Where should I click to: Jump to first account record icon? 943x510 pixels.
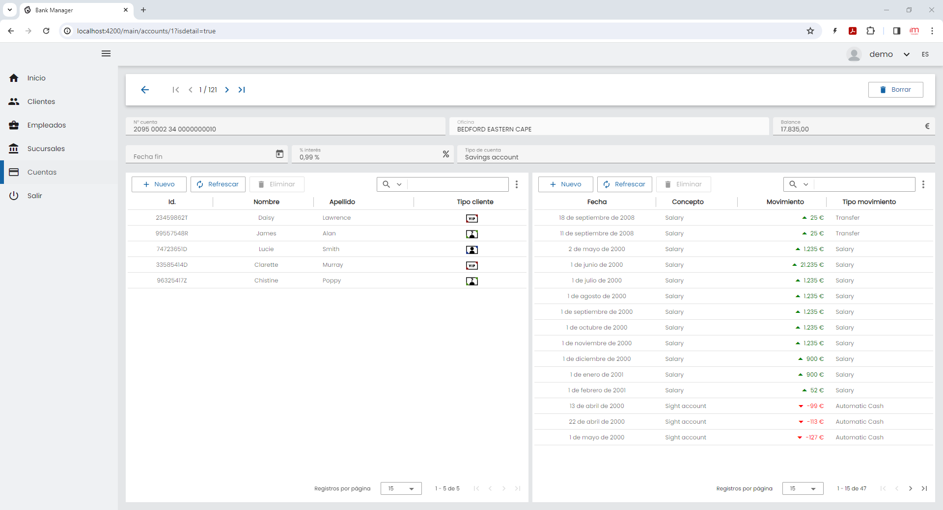click(x=176, y=90)
